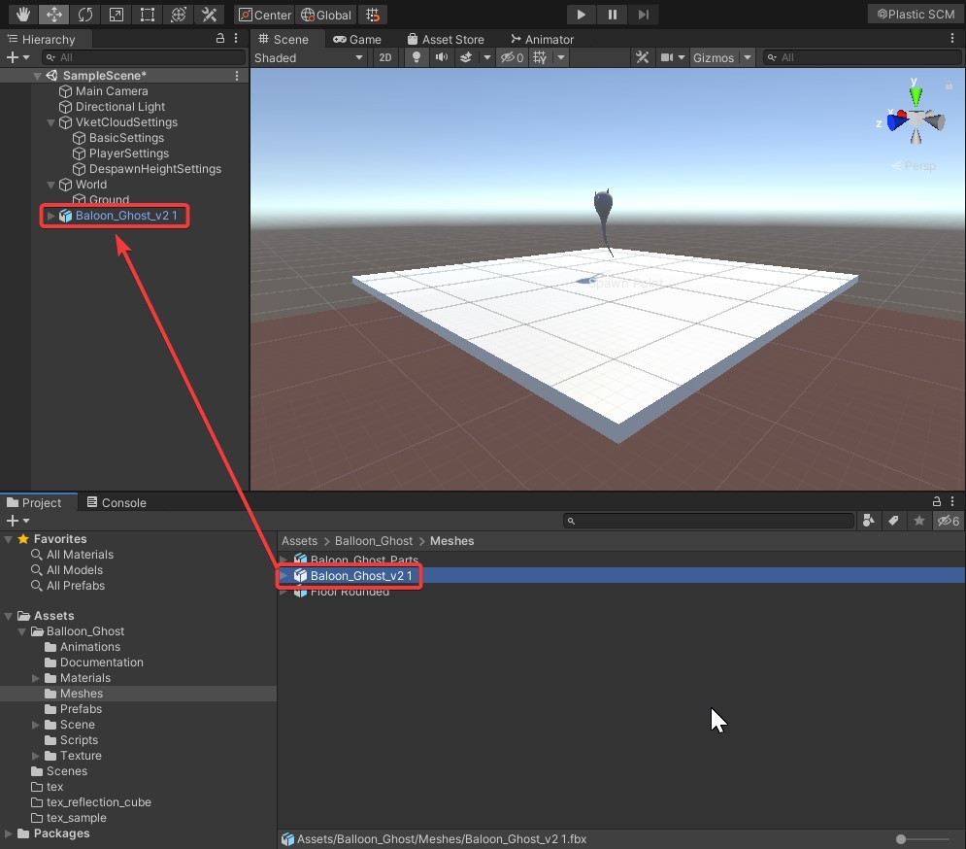Toggle 2D scene view mode

coord(385,58)
